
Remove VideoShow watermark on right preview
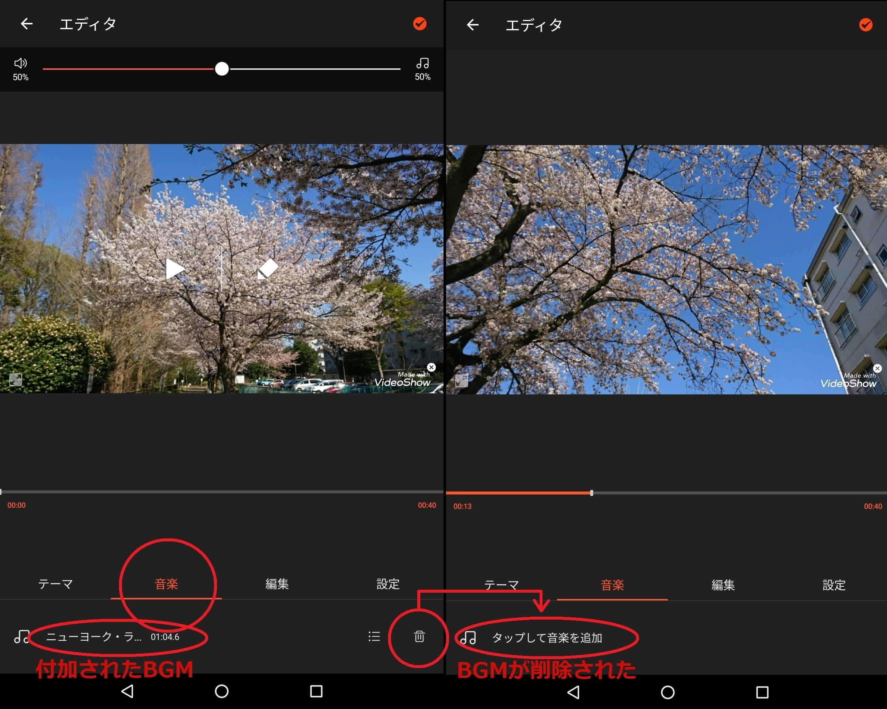tap(877, 368)
